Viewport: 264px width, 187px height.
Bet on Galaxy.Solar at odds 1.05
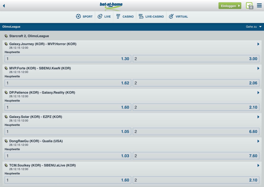pos(68,132)
